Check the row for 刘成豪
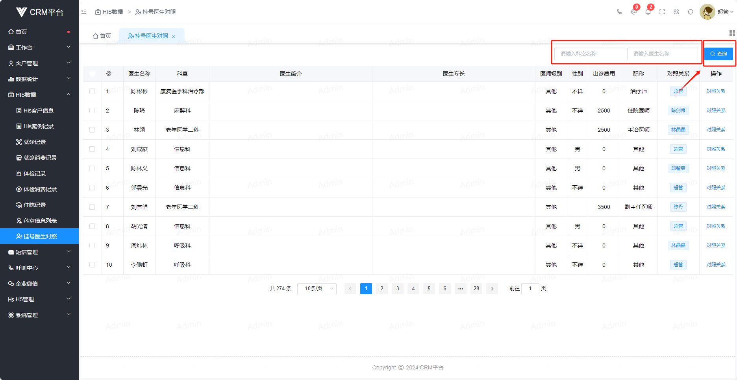The image size is (737, 380). (x=92, y=149)
